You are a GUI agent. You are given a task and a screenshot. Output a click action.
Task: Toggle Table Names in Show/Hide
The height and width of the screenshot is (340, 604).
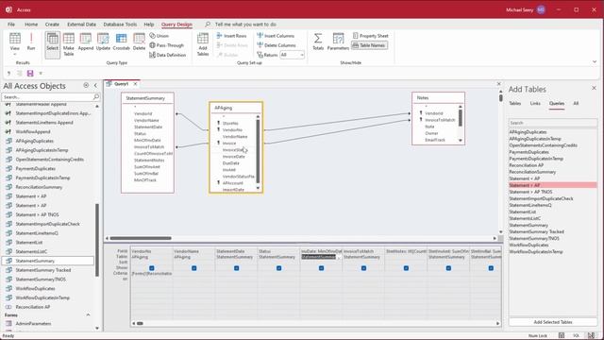369,45
